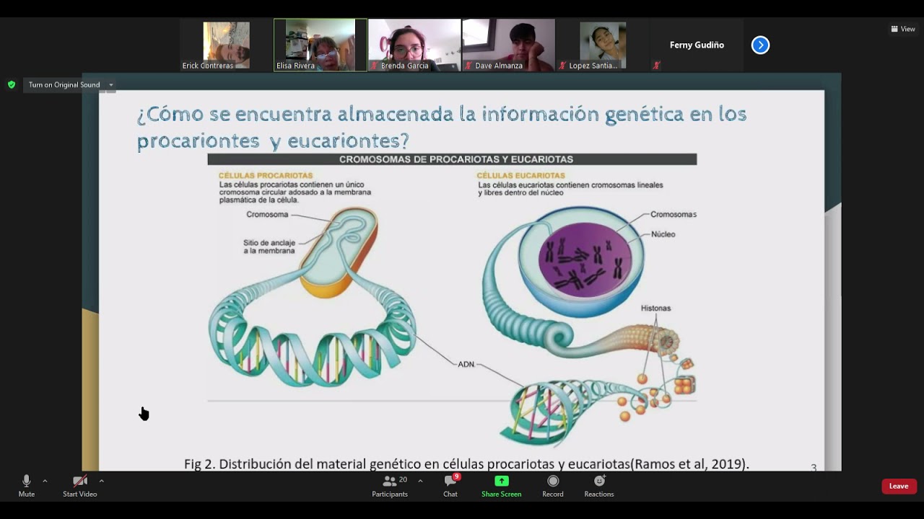Click the Histonas label in the figure
Screen dimensions: 924x519
click(x=655, y=309)
